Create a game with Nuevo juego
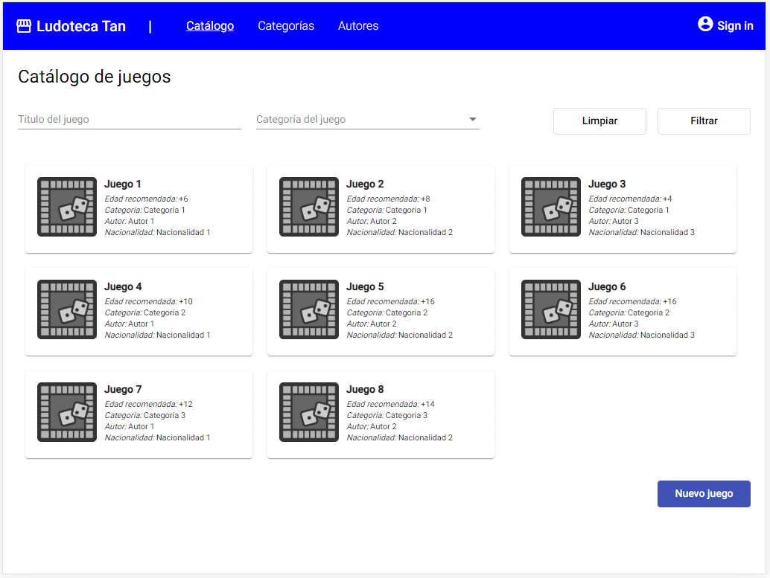770x578 pixels. 703,493
